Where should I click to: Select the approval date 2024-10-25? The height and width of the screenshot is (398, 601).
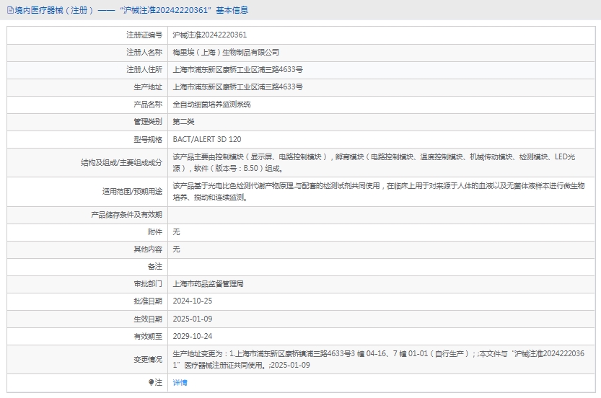pos(192,301)
